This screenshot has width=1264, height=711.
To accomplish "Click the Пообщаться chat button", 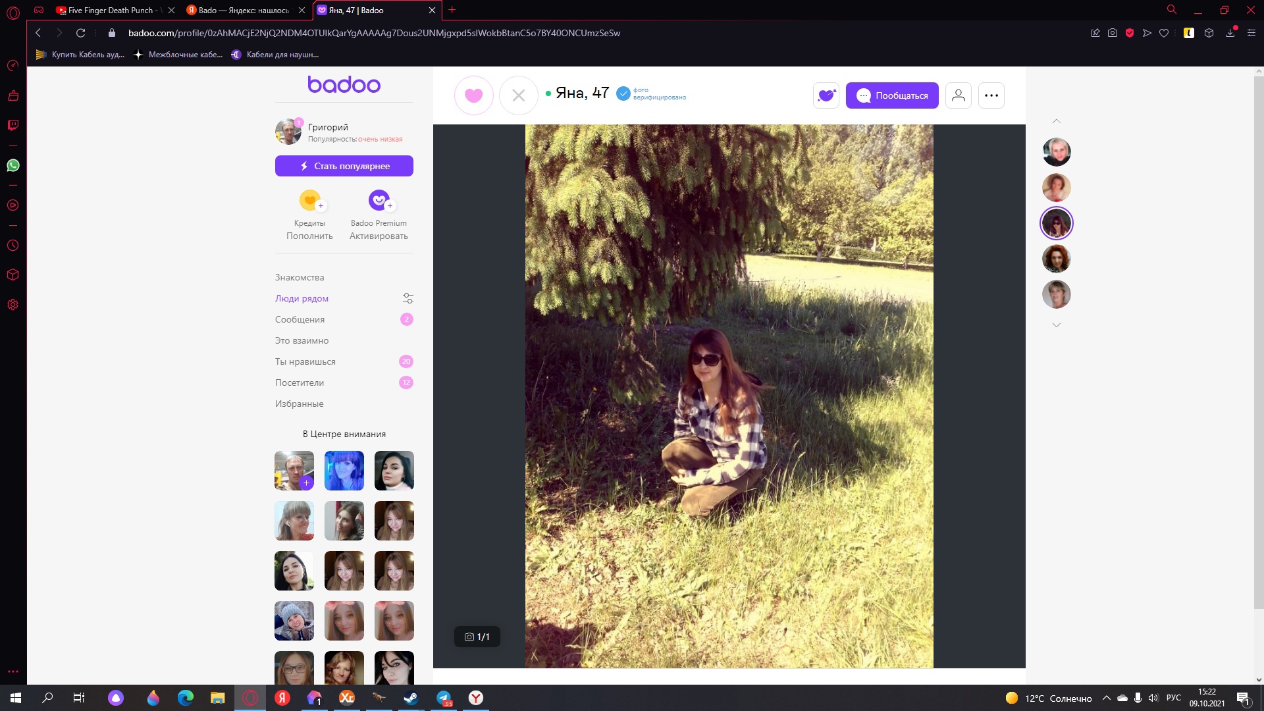I will pyautogui.click(x=891, y=95).
